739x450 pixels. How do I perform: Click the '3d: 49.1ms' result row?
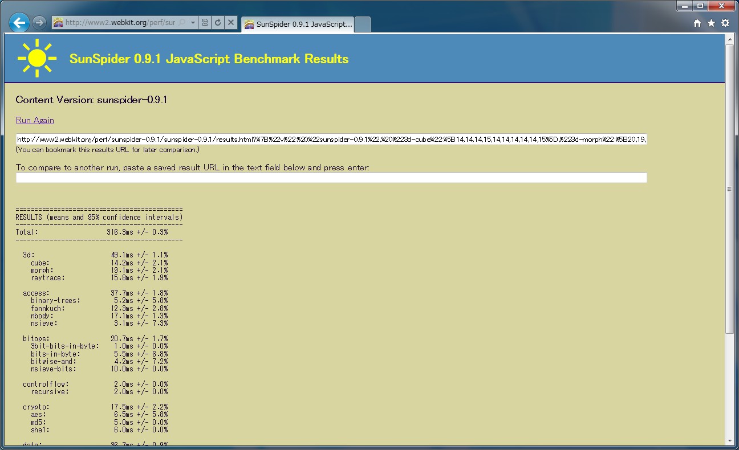pos(95,255)
